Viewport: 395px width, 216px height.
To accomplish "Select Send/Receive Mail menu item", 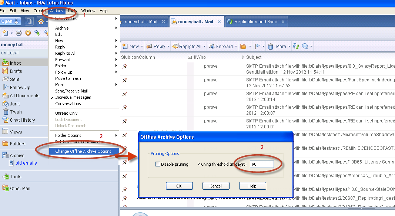I will point(84,91).
